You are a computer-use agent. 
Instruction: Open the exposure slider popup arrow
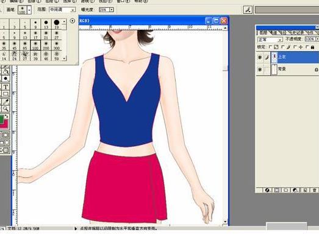[112, 10]
